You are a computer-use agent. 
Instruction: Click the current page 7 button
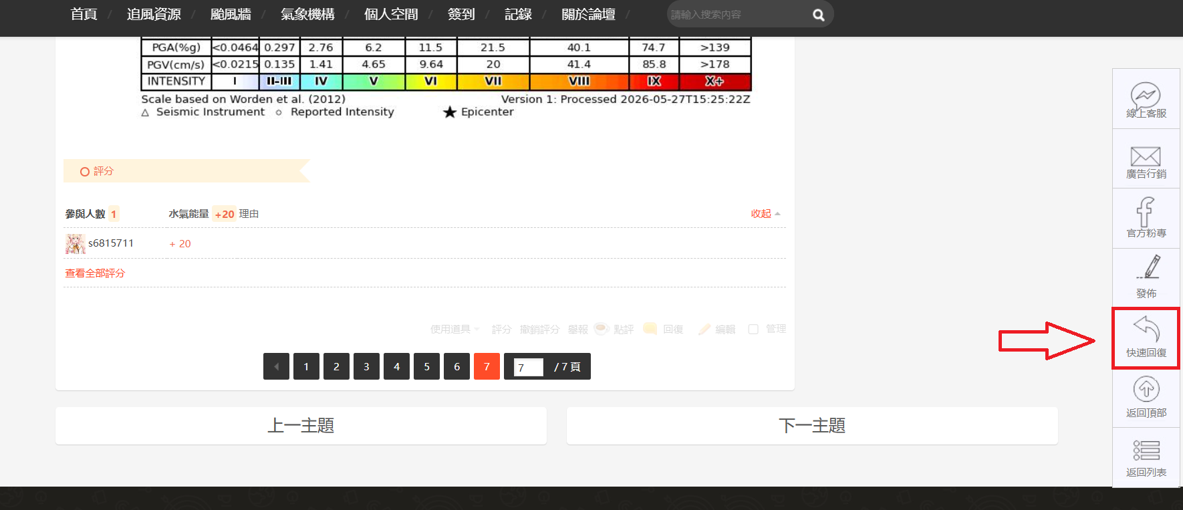tap(487, 366)
